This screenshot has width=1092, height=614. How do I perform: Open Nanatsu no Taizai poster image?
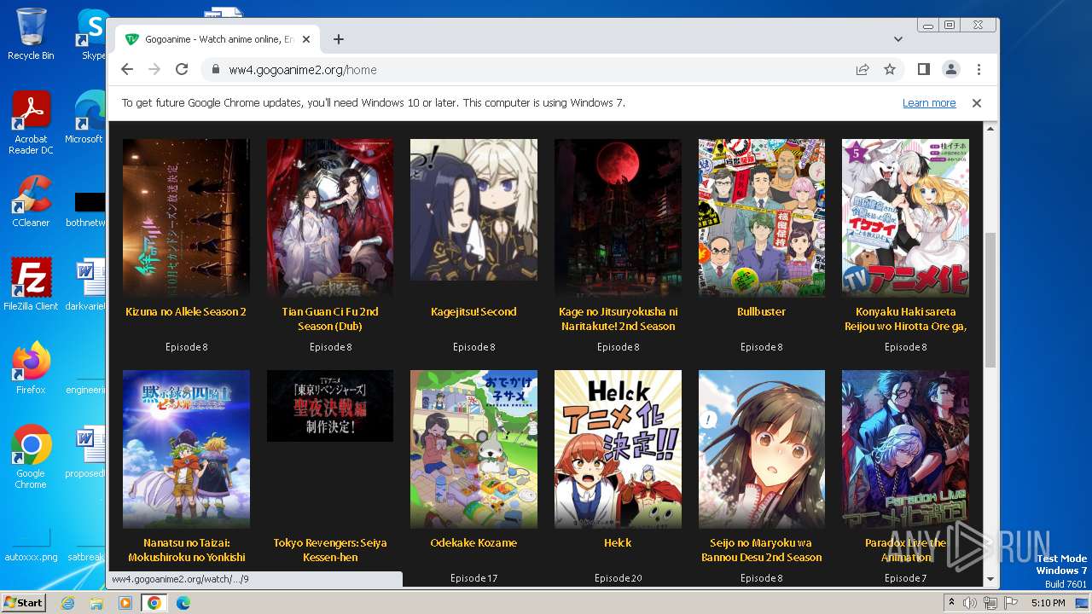coord(186,449)
